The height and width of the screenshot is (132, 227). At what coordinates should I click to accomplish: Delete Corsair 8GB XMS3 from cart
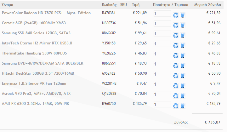pos(183,25)
